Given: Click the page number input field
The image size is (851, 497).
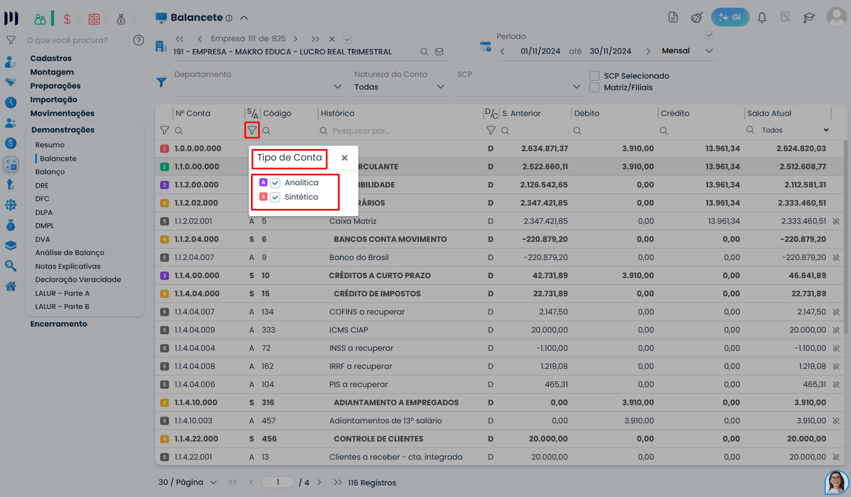Looking at the screenshot, I should coord(278,482).
